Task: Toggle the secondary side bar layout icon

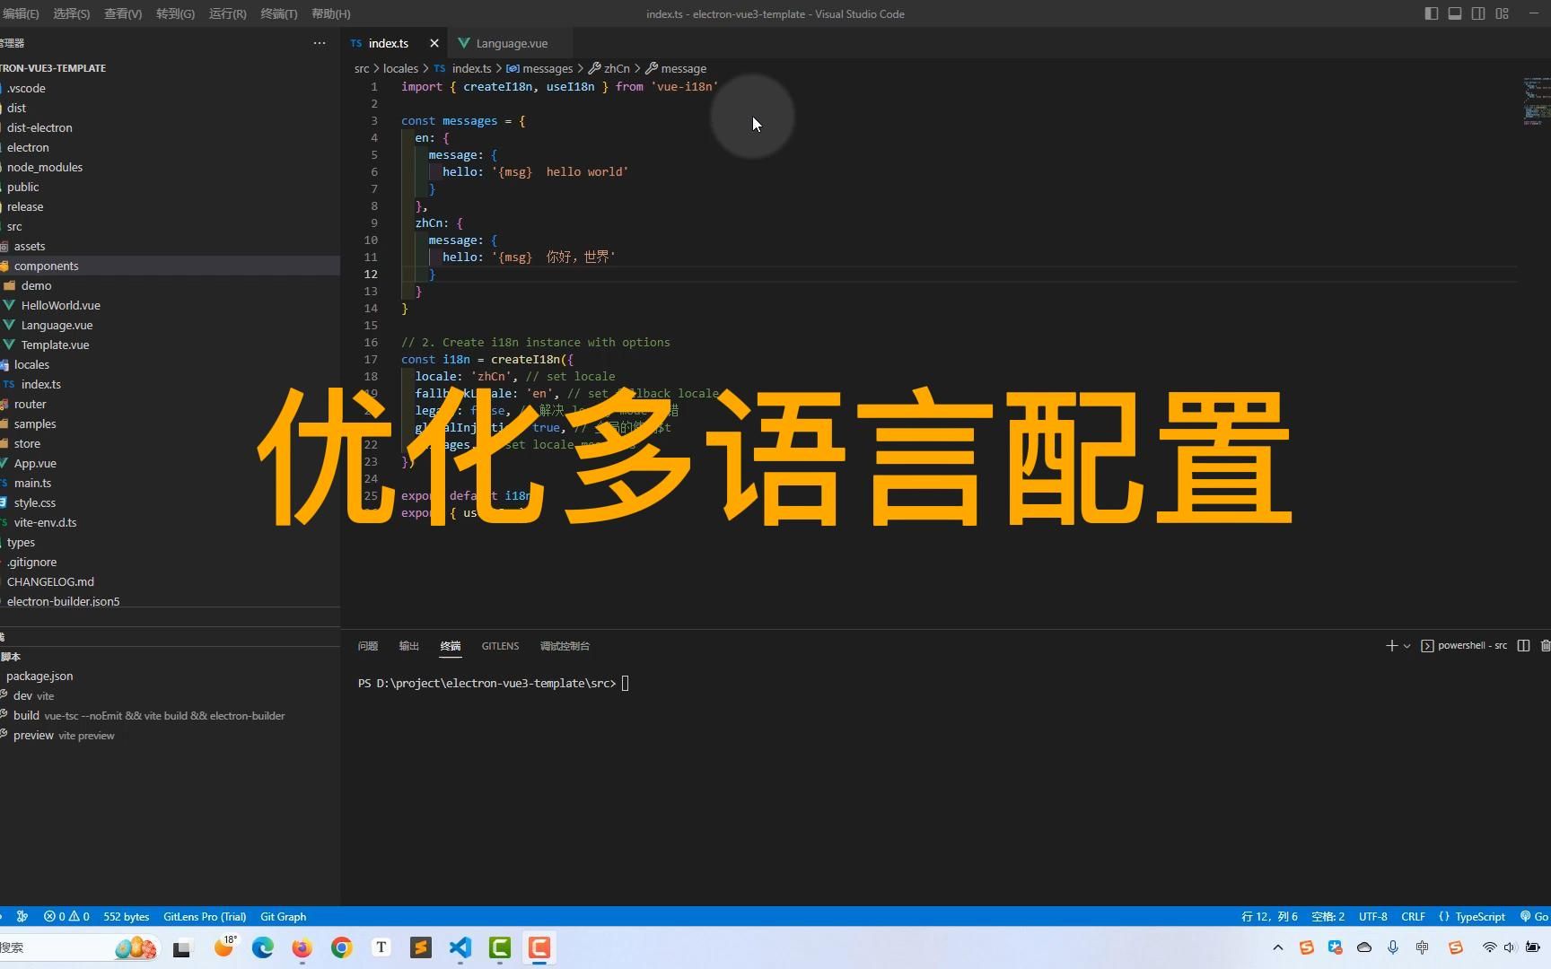Action: tap(1478, 13)
